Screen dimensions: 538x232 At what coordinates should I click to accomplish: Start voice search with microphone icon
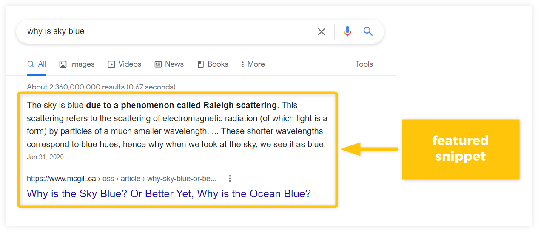(x=347, y=31)
